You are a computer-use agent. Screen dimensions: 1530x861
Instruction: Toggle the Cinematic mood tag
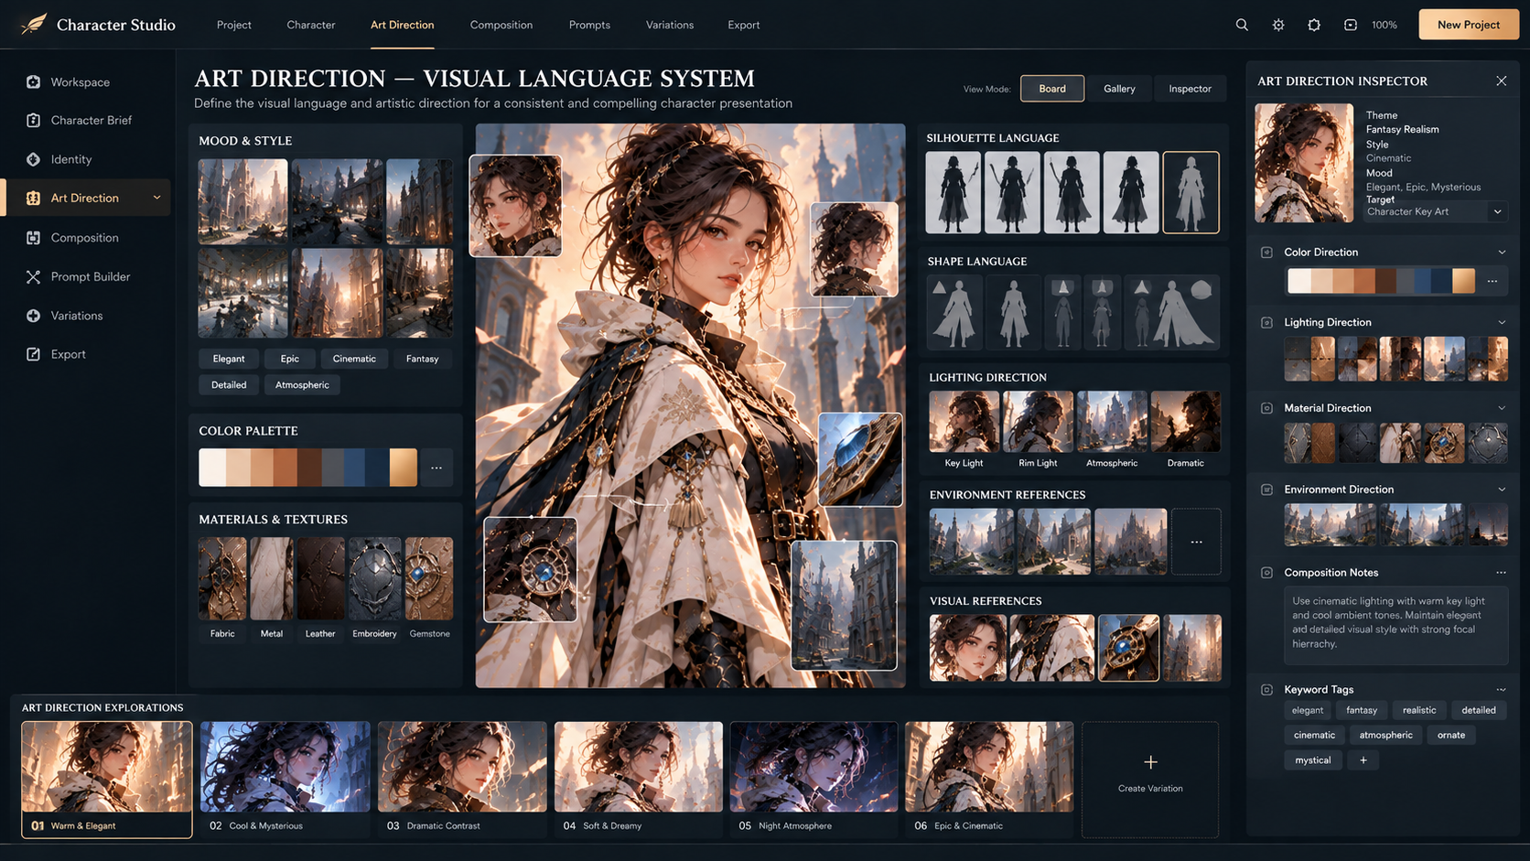tap(354, 359)
